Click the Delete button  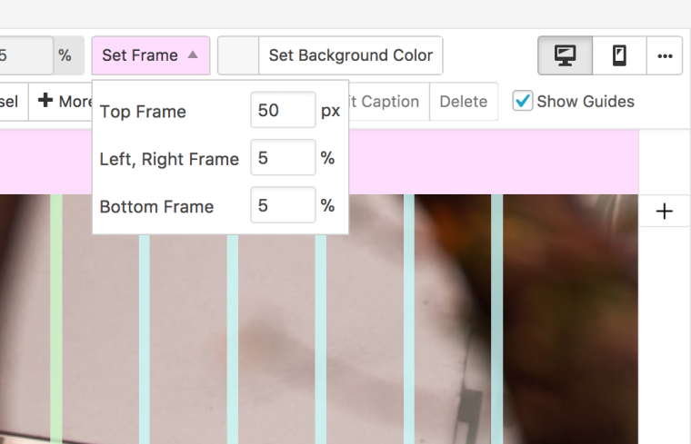click(x=464, y=102)
